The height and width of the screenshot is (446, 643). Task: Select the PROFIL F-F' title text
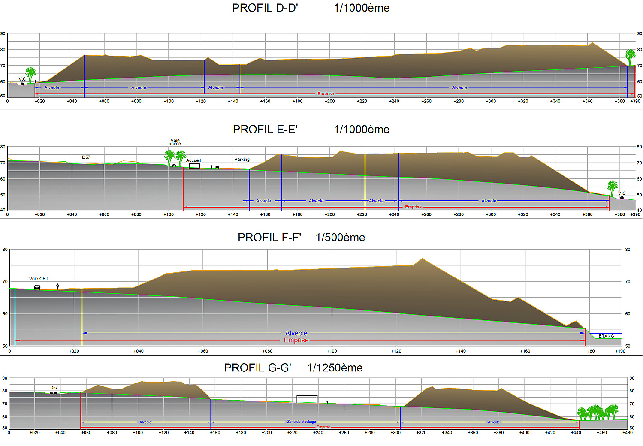click(269, 238)
